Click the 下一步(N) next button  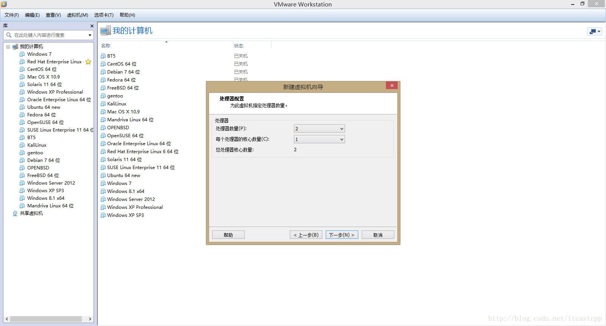342,235
